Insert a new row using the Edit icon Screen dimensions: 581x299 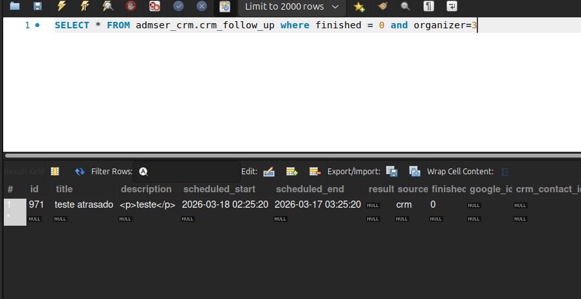pos(292,172)
